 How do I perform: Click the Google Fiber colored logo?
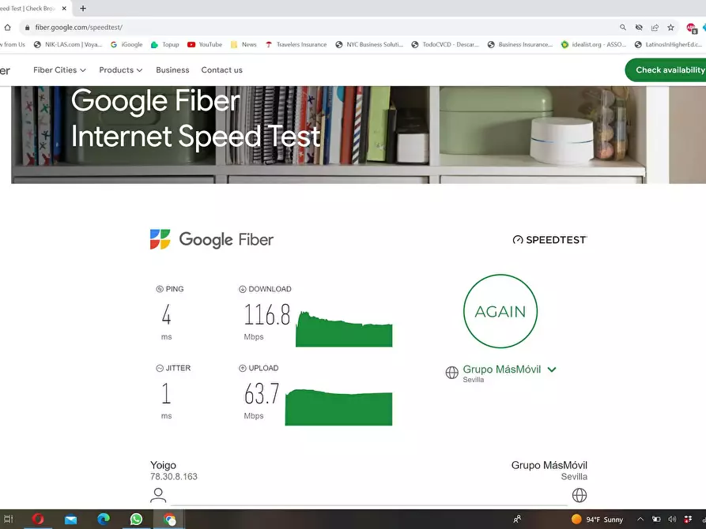pyautogui.click(x=160, y=239)
